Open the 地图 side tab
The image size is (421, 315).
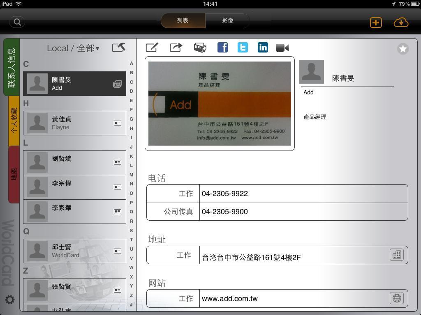click(x=14, y=174)
